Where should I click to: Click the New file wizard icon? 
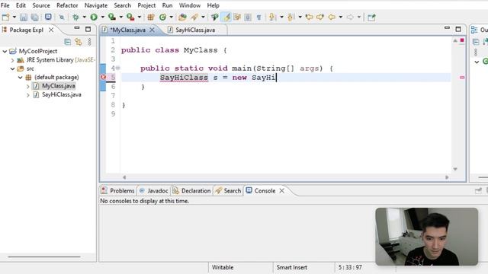pyautogui.click(x=5, y=17)
